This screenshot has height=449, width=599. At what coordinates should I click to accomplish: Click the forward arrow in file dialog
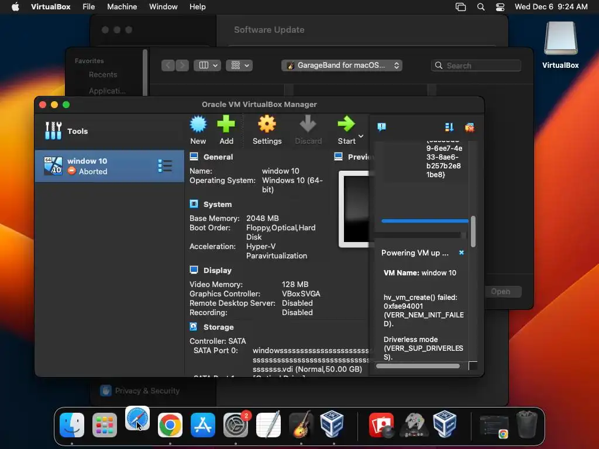(x=183, y=65)
